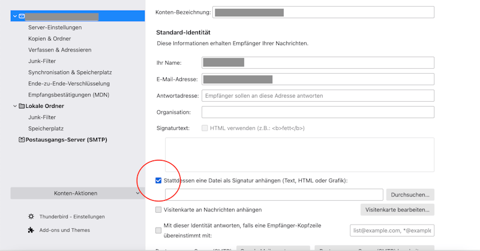This screenshot has width=480, height=251.
Task: Click the Konten-Bezeichnung field
Action: tap(323, 12)
